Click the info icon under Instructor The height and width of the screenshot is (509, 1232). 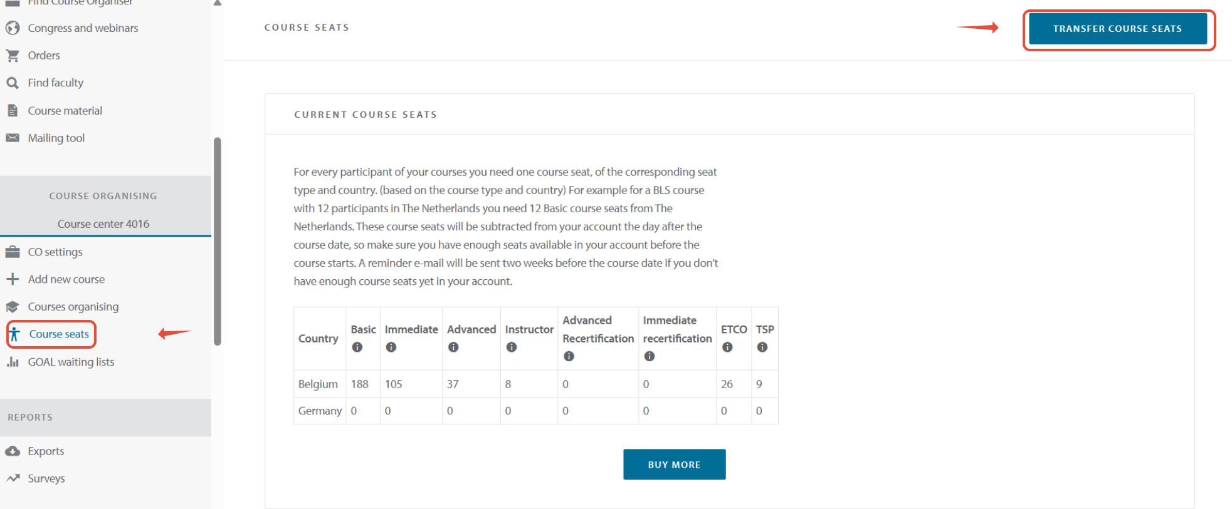pos(512,347)
